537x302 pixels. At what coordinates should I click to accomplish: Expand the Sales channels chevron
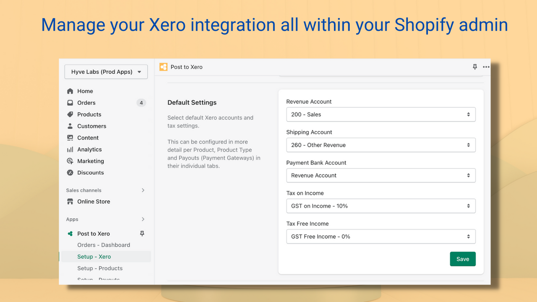tap(143, 190)
